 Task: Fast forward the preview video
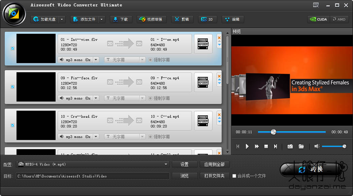point(257,146)
